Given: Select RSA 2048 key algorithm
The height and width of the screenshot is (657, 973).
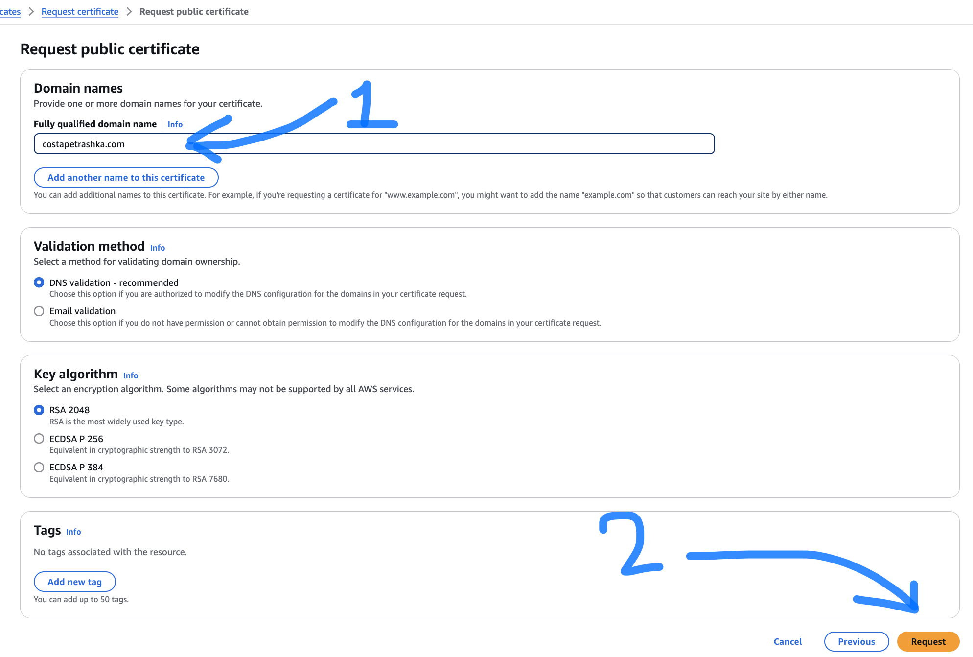Looking at the screenshot, I should (39, 410).
